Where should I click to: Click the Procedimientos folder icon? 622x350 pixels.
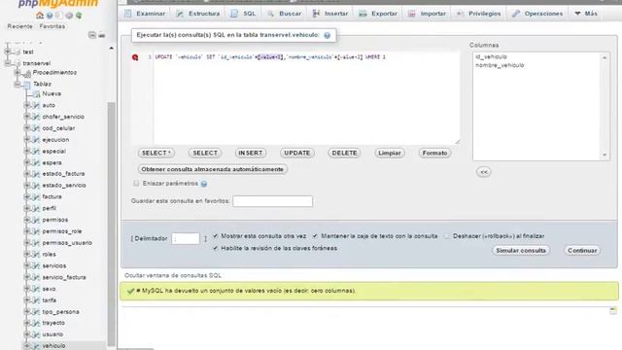[x=26, y=74]
